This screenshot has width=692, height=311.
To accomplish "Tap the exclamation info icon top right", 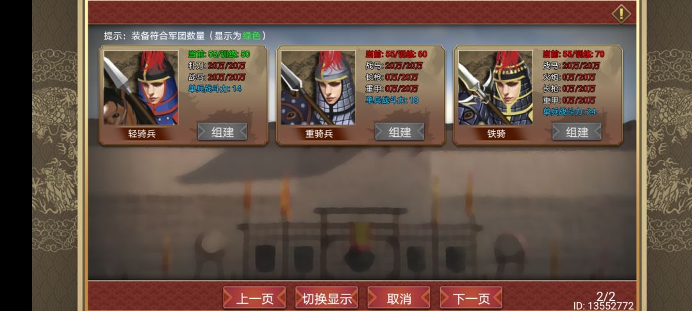I will pos(621,13).
